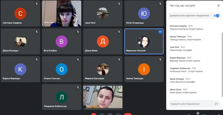Click muted mic icon on Світлана Свиріпа tile
Image resolution: width=223 pixels, height=115 pixels.
point(37,4)
